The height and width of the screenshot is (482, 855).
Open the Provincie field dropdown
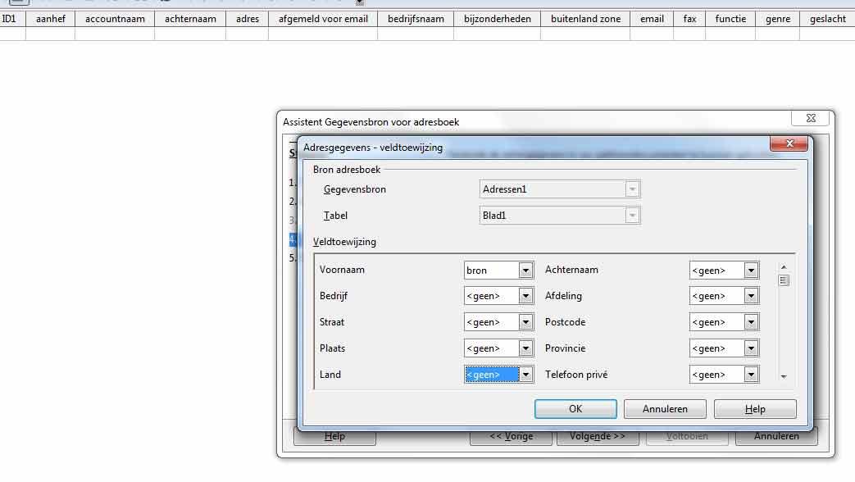[x=751, y=348]
